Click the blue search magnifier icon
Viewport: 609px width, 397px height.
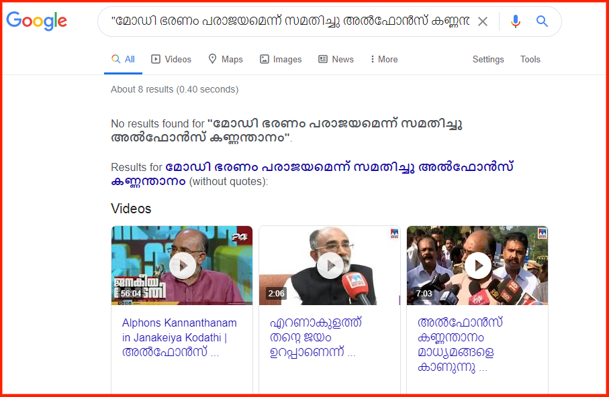542,21
